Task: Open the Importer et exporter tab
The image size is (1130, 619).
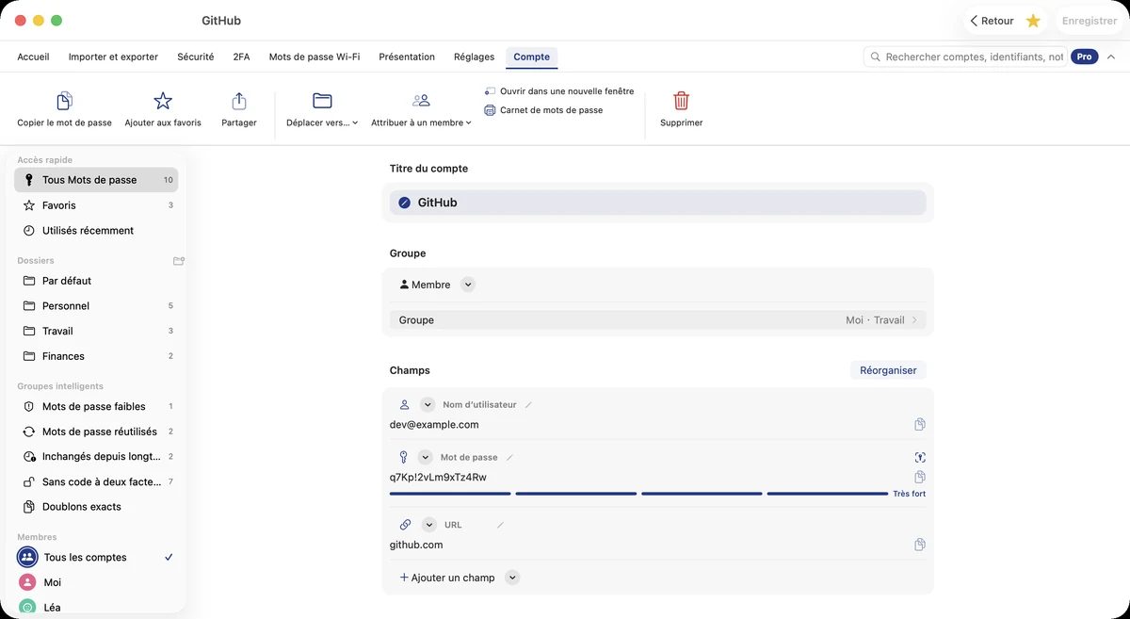Action: click(x=113, y=57)
